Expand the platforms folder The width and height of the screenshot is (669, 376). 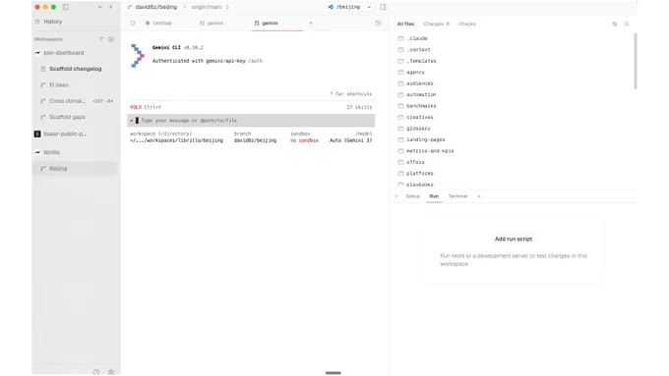point(415,174)
